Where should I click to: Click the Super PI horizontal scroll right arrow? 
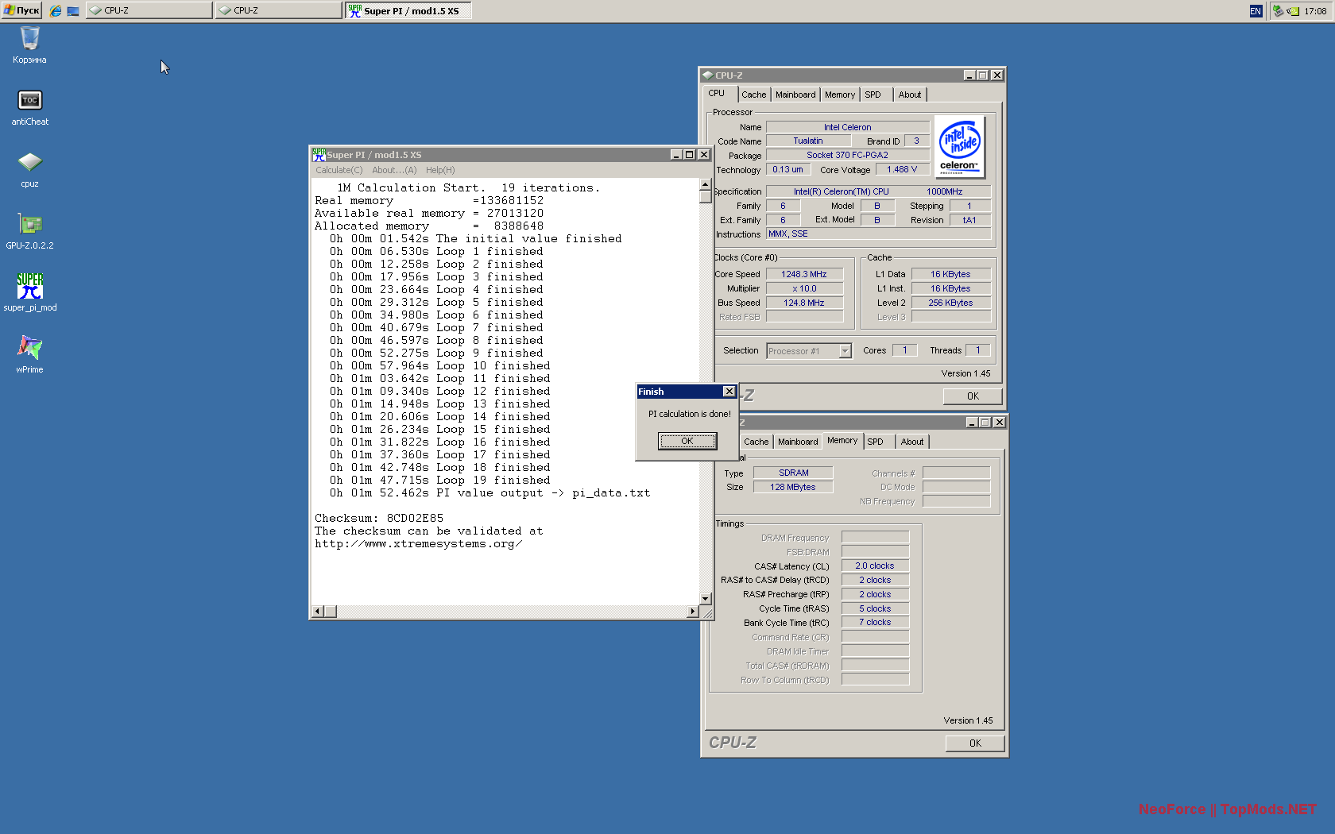tap(693, 612)
